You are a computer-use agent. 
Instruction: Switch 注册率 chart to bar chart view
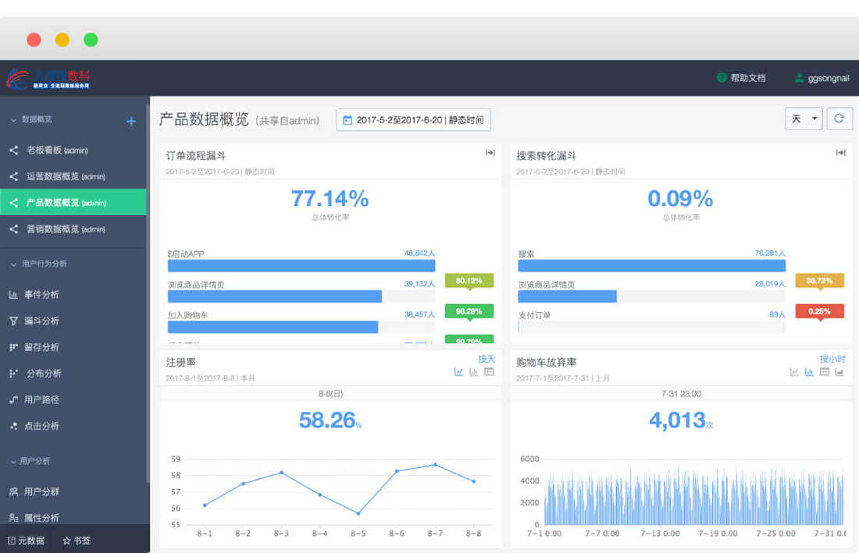[x=474, y=372]
